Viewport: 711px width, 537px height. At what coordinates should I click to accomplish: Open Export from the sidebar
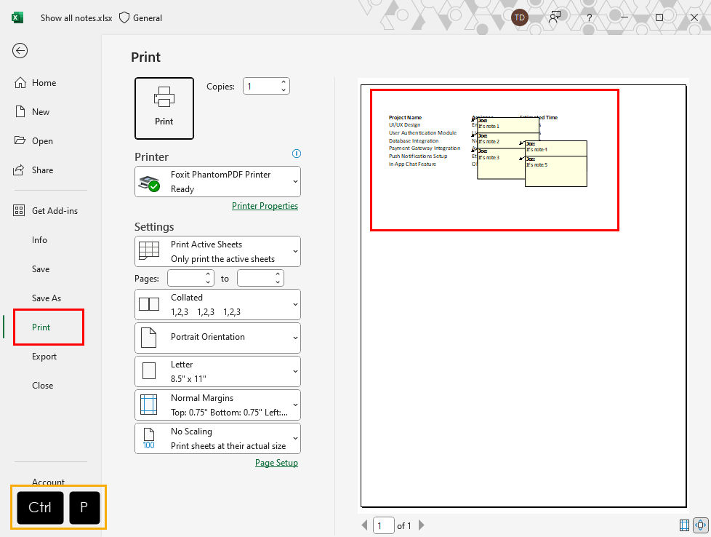pos(44,357)
